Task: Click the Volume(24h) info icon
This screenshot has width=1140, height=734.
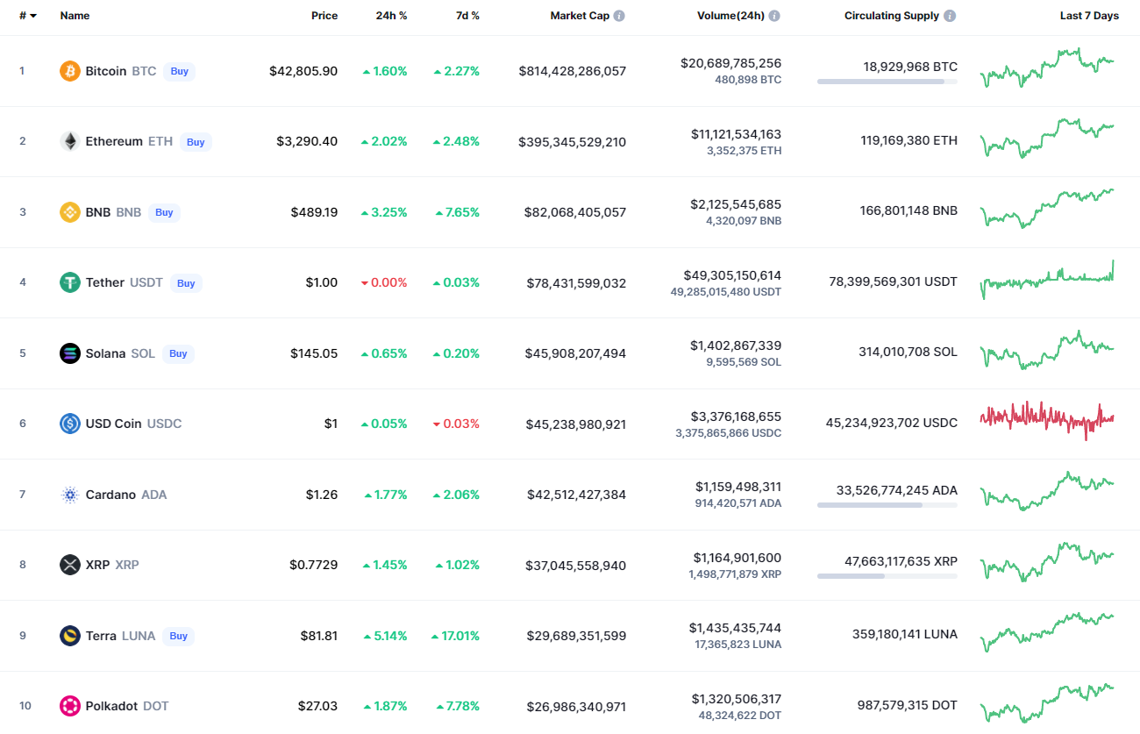Action: click(774, 16)
